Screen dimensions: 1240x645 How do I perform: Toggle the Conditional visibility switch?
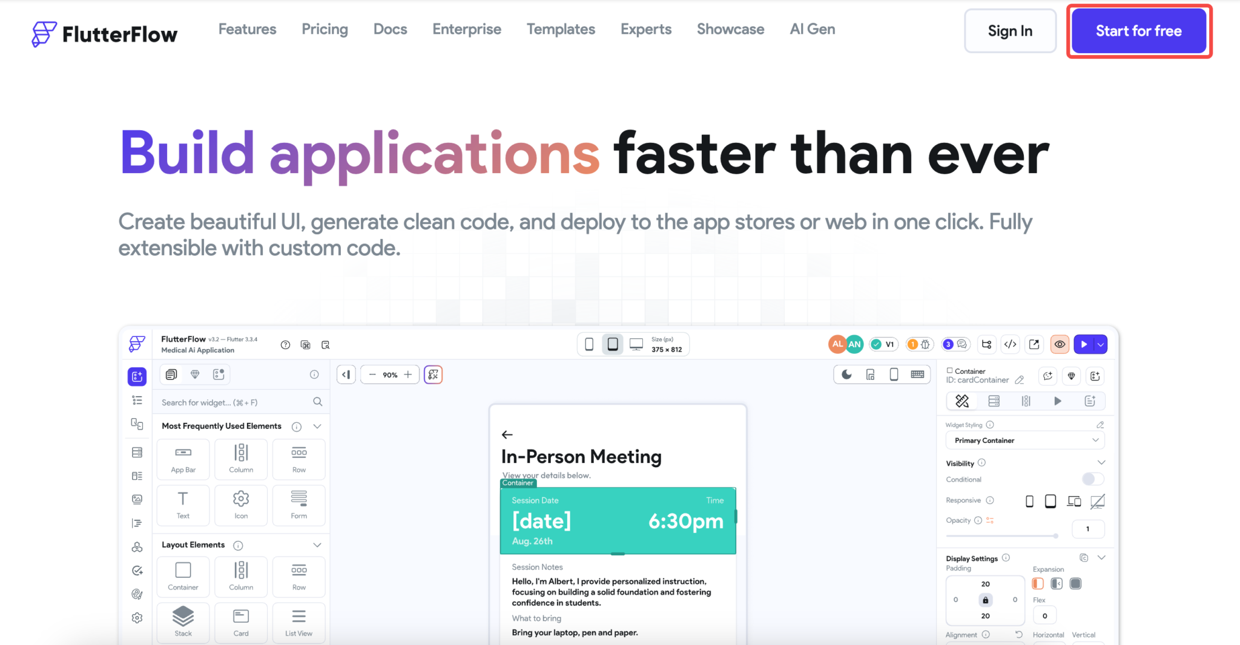(x=1092, y=479)
